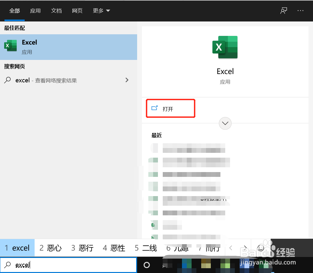The height and width of the screenshot is (273, 313).
Task: Click the feedback person icon
Action: 284,11
